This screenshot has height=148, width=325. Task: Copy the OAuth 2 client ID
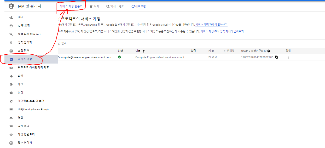point(276,57)
